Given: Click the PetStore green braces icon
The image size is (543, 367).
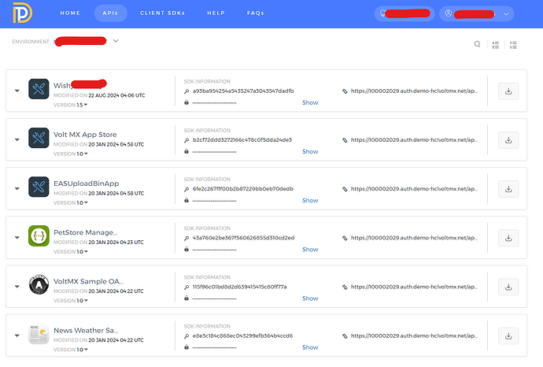Looking at the screenshot, I should 39,235.
